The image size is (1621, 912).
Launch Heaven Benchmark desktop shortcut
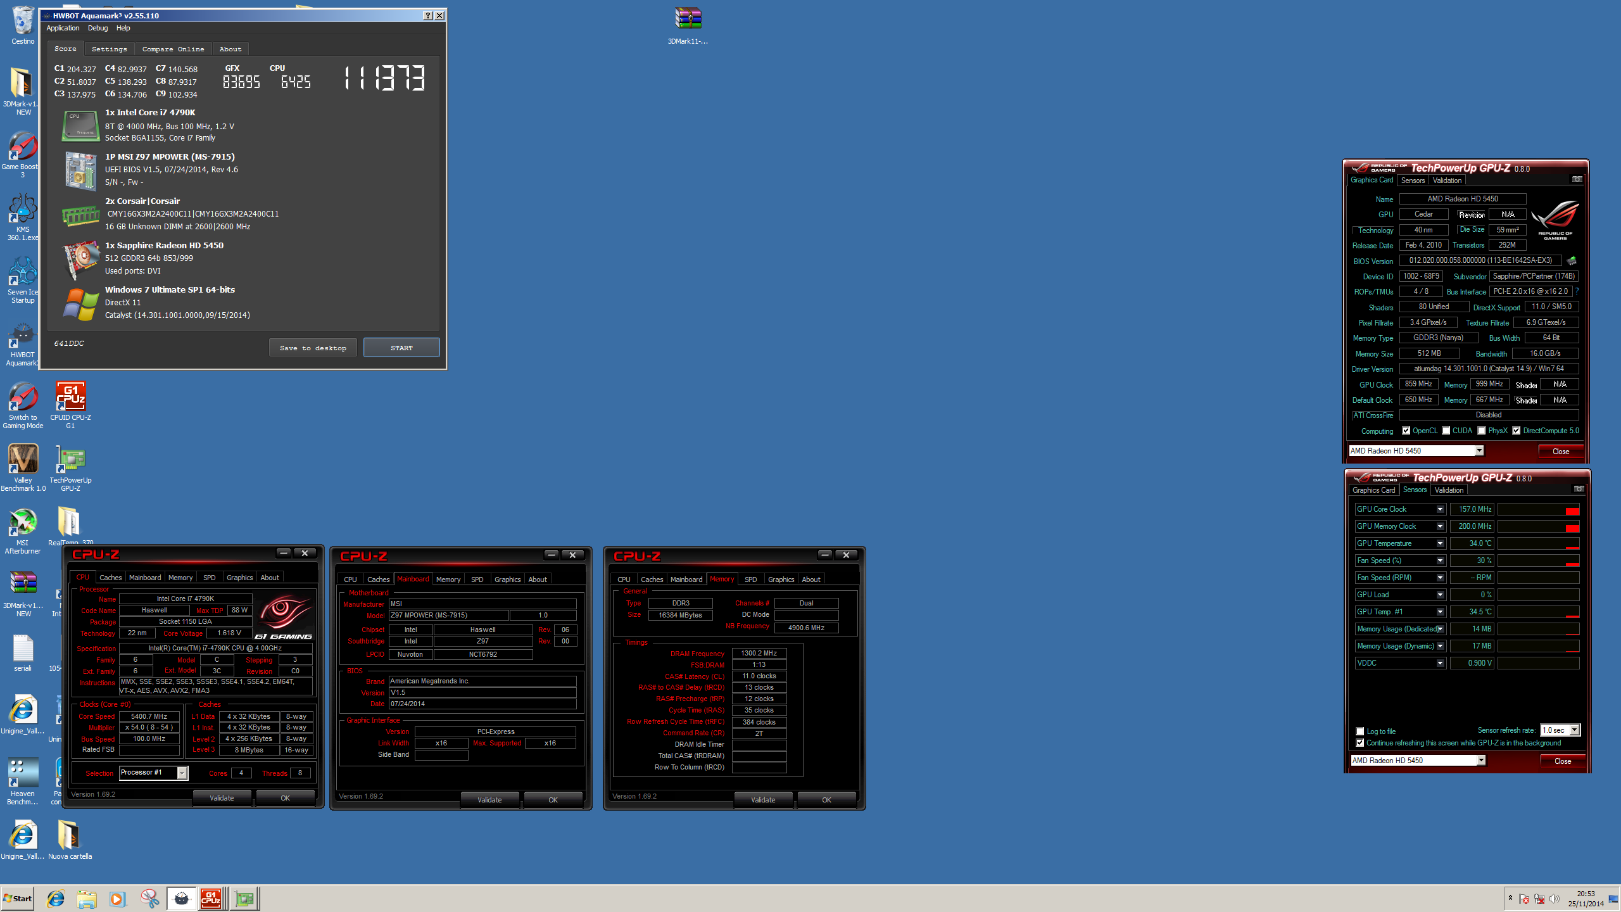23,781
